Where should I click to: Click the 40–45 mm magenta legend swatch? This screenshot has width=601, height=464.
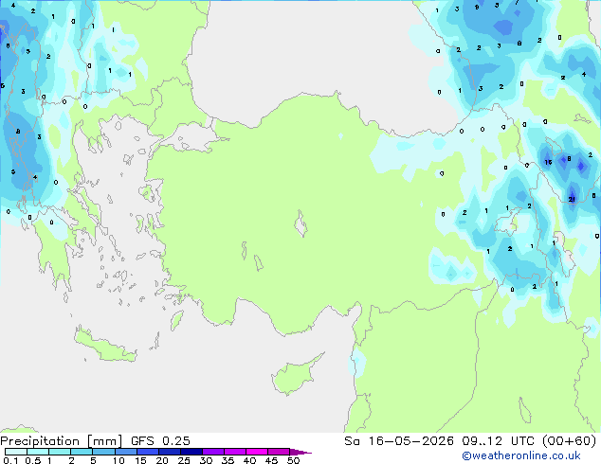pyautogui.click(x=257, y=452)
